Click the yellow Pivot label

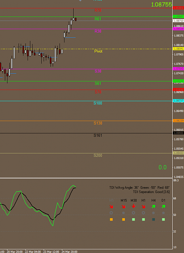point(98,51)
